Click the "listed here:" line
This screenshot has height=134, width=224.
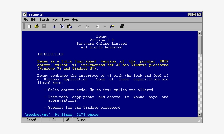click(x=50, y=83)
